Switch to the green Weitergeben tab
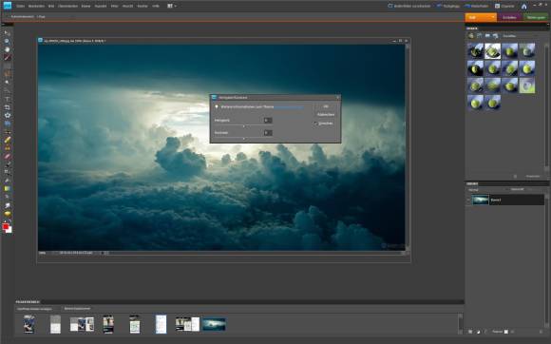The height and width of the screenshot is (344, 551). tap(536, 17)
